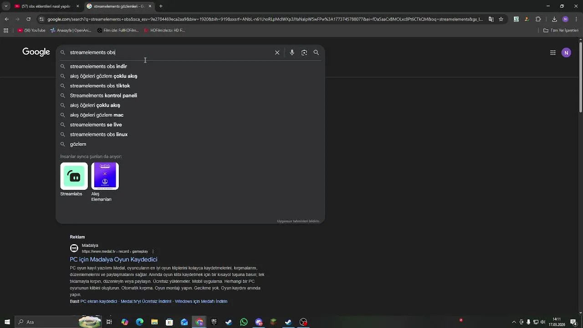The width and height of the screenshot is (583, 328).
Task: View site information icon in address bar
Action: tap(41, 19)
